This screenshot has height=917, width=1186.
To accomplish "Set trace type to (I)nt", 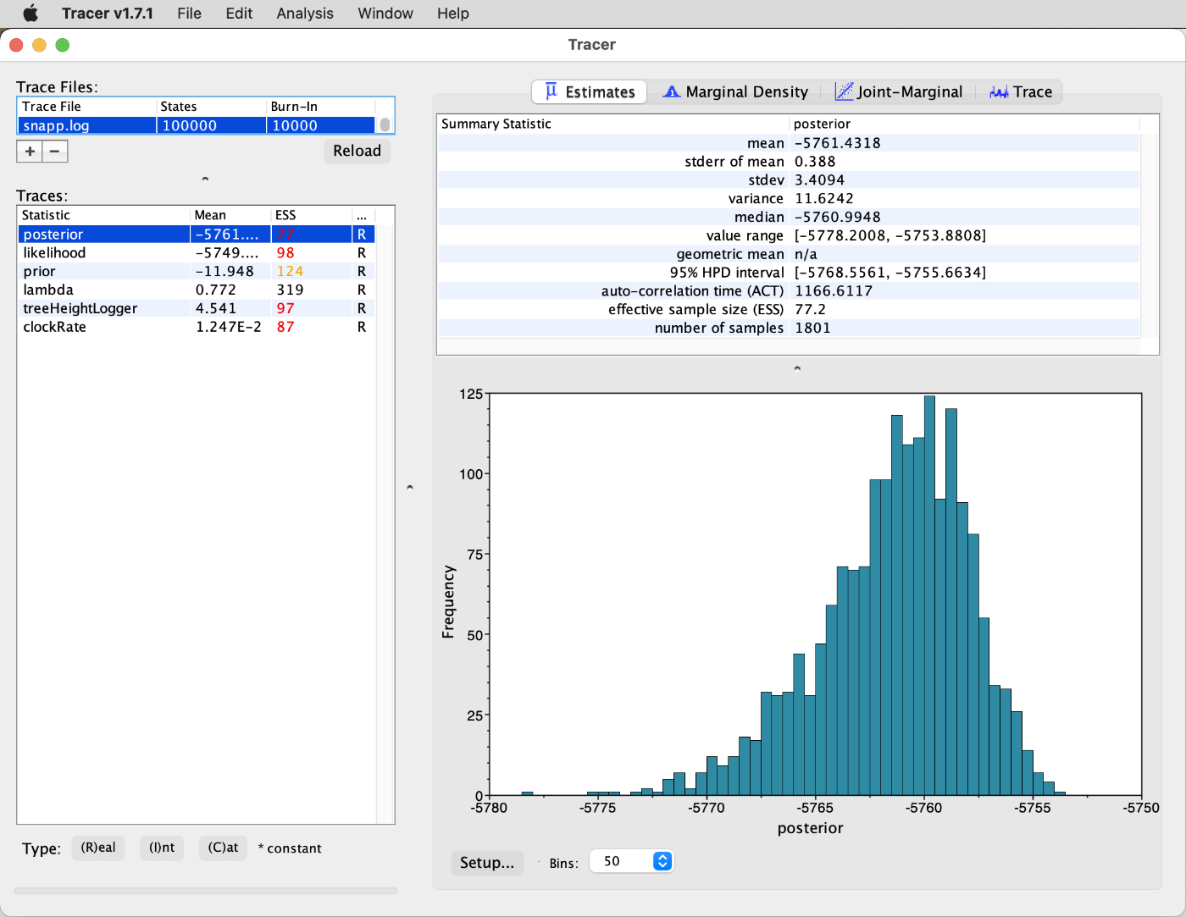I will (x=162, y=848).
